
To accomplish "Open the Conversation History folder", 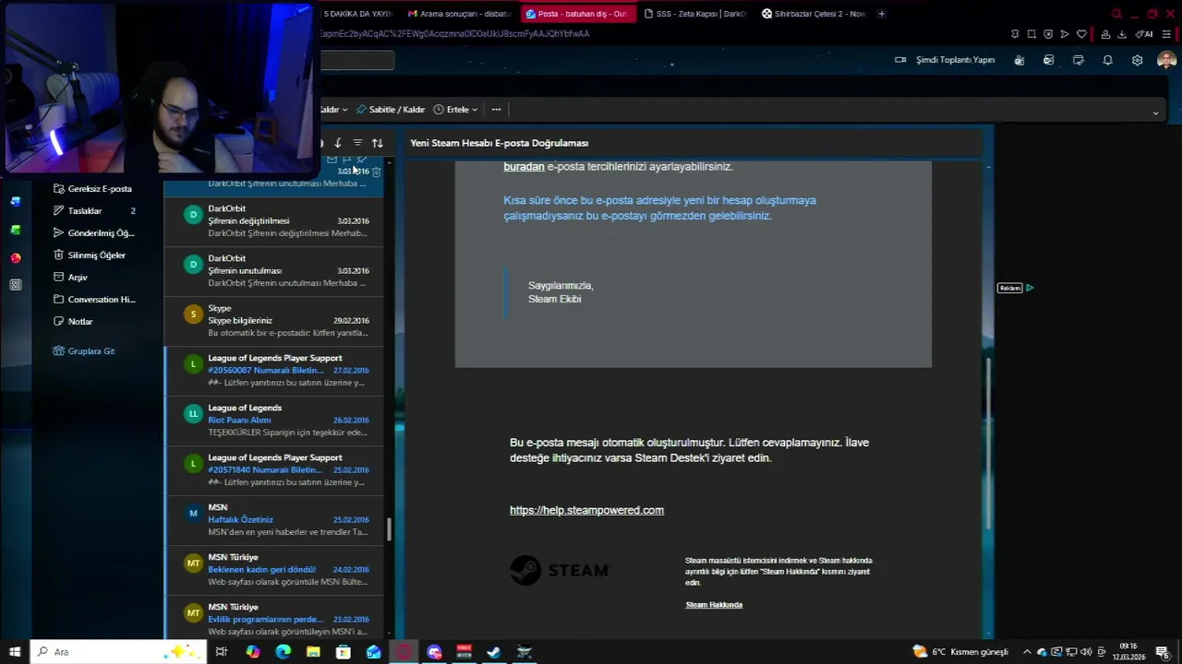I will click(92, 300).
